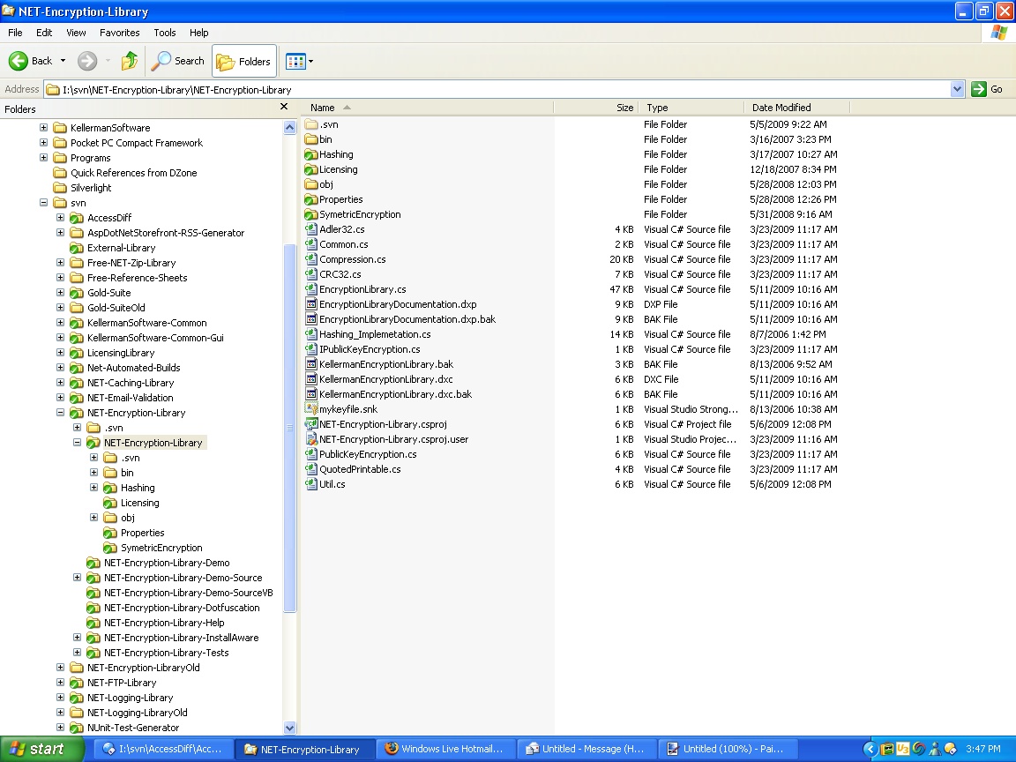The width and height of the screenshot is (1016, 762).
Task: Toggle the Folders pane button
Action: [x=244, y=62]
